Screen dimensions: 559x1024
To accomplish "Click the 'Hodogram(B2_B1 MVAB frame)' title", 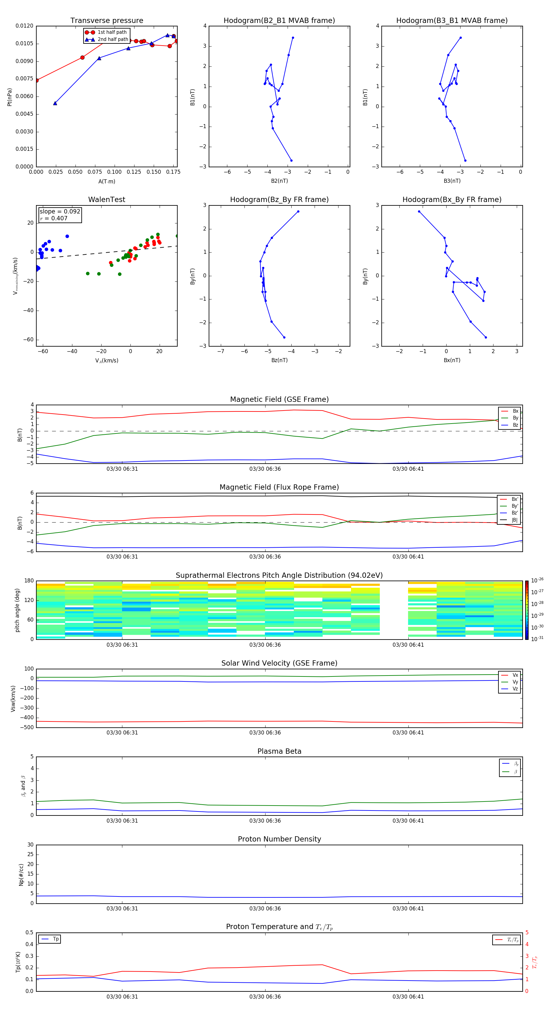I will [279, 21].
